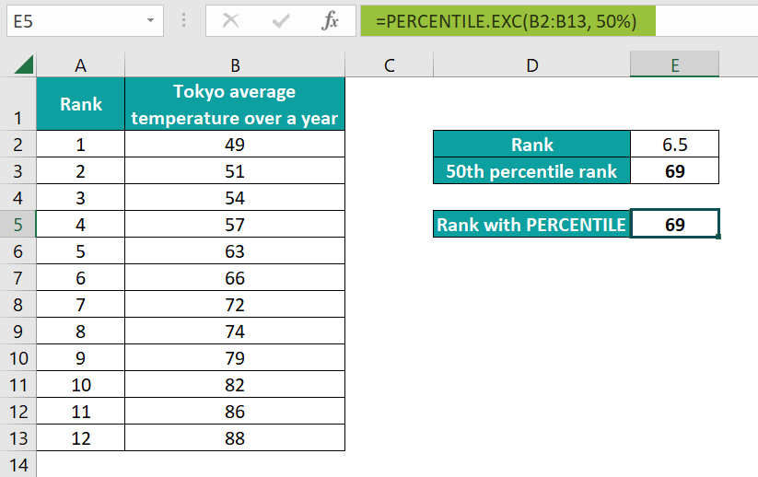Select row 13 header
The width and height of the screenshot is (758, 477).
coord(17,437)
